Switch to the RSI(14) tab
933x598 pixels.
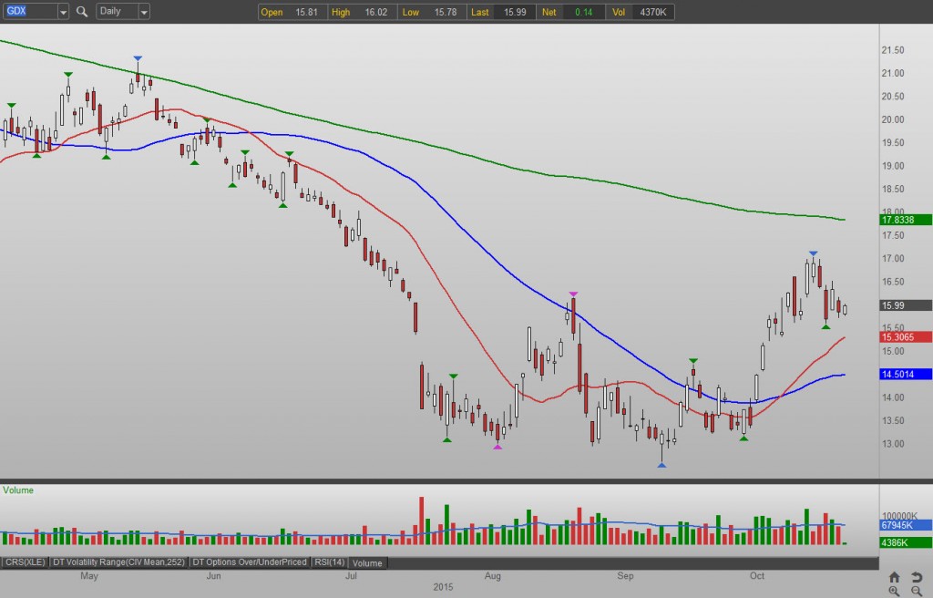click(329, 562)
